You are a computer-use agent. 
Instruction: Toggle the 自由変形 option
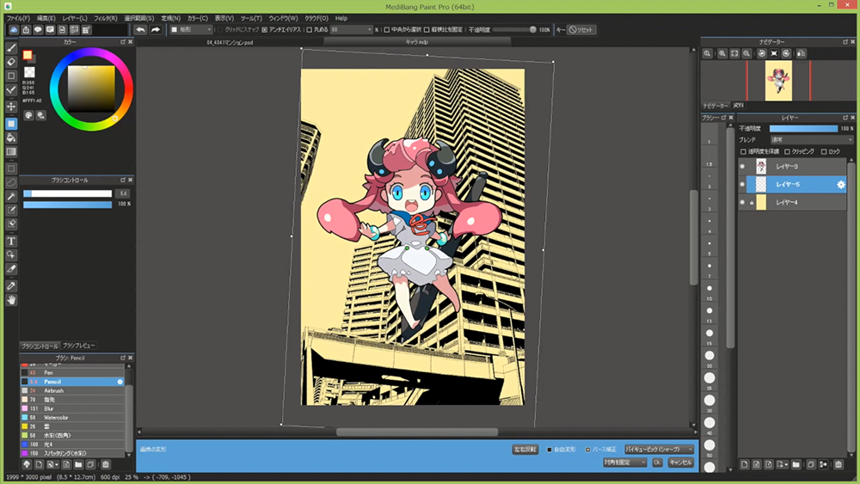pyautogui.click(x=549, y=450)
